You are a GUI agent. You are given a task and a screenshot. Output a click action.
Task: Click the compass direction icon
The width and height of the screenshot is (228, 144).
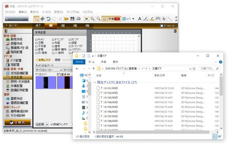click(164, 19)
